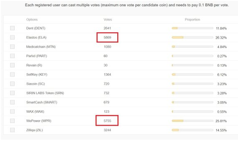The width and height of the screenshot is (238, 146).
Task: Select the SelfKey (KEY) checkbox
Action: pyautogui.click(x=12, y=74)
